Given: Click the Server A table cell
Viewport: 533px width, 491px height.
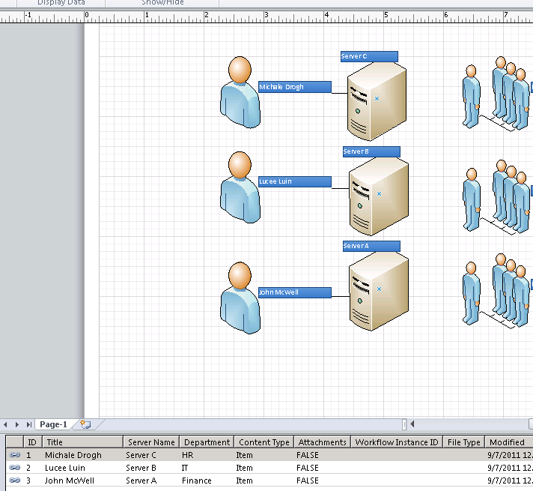Looking at the screenshot, I should (x=141, y=481).
